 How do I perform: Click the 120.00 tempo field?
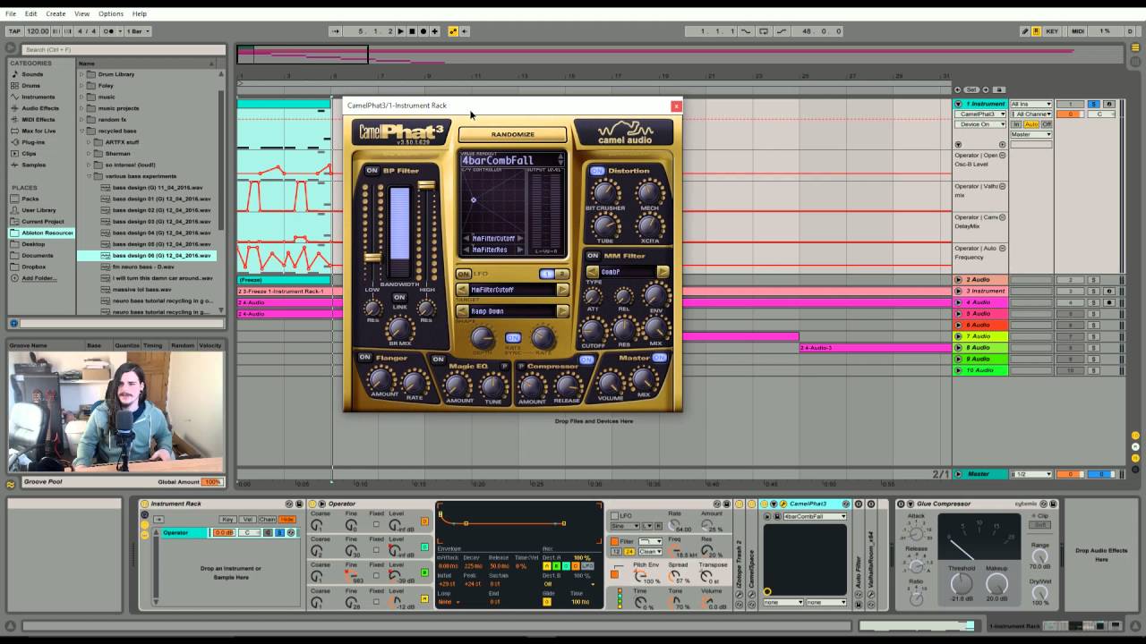pos(38,31)
